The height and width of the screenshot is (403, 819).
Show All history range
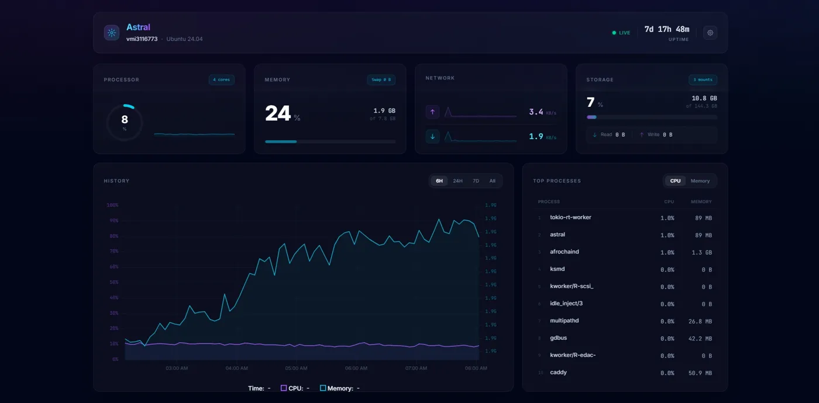tap(493, 181)
